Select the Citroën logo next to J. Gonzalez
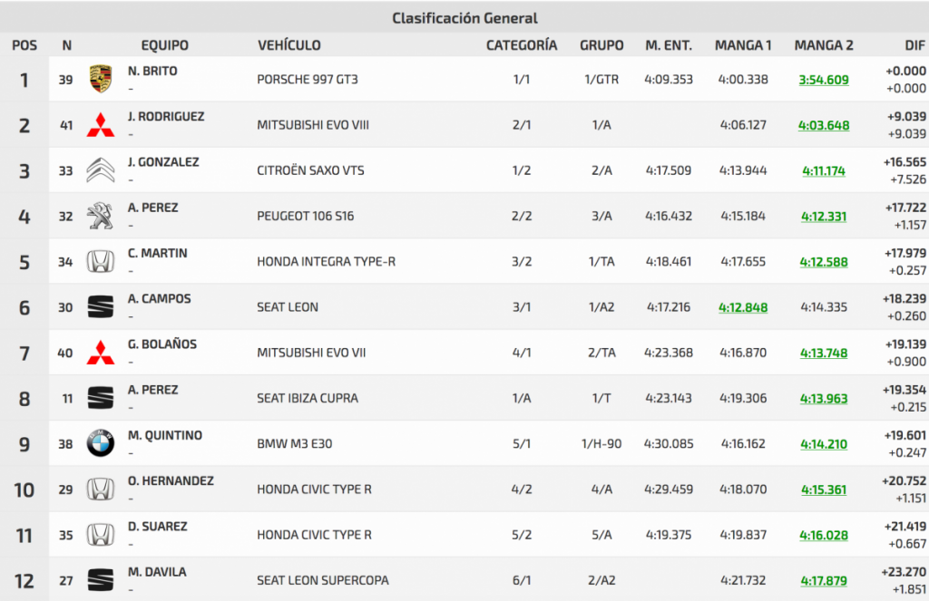Screen dimensions: 929x601 coord(100,170)
